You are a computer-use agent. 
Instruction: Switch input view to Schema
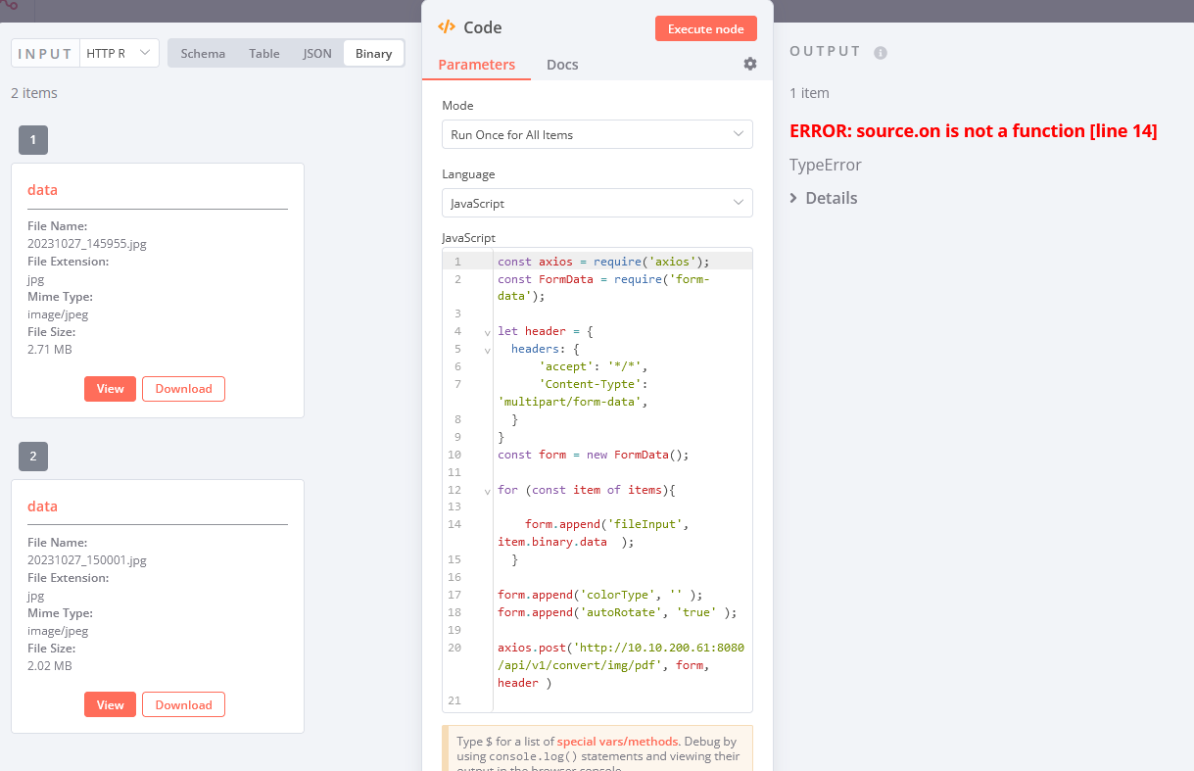click(x=203, y=54)
